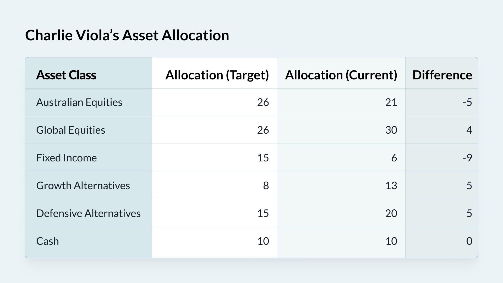Image resolution: width=503 pixels, height=283 pixels.
Task: Click the Cash difference value 0
Action: click(x=469, y=241)
